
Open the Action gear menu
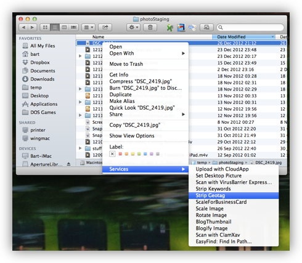(x=134, y=27)
